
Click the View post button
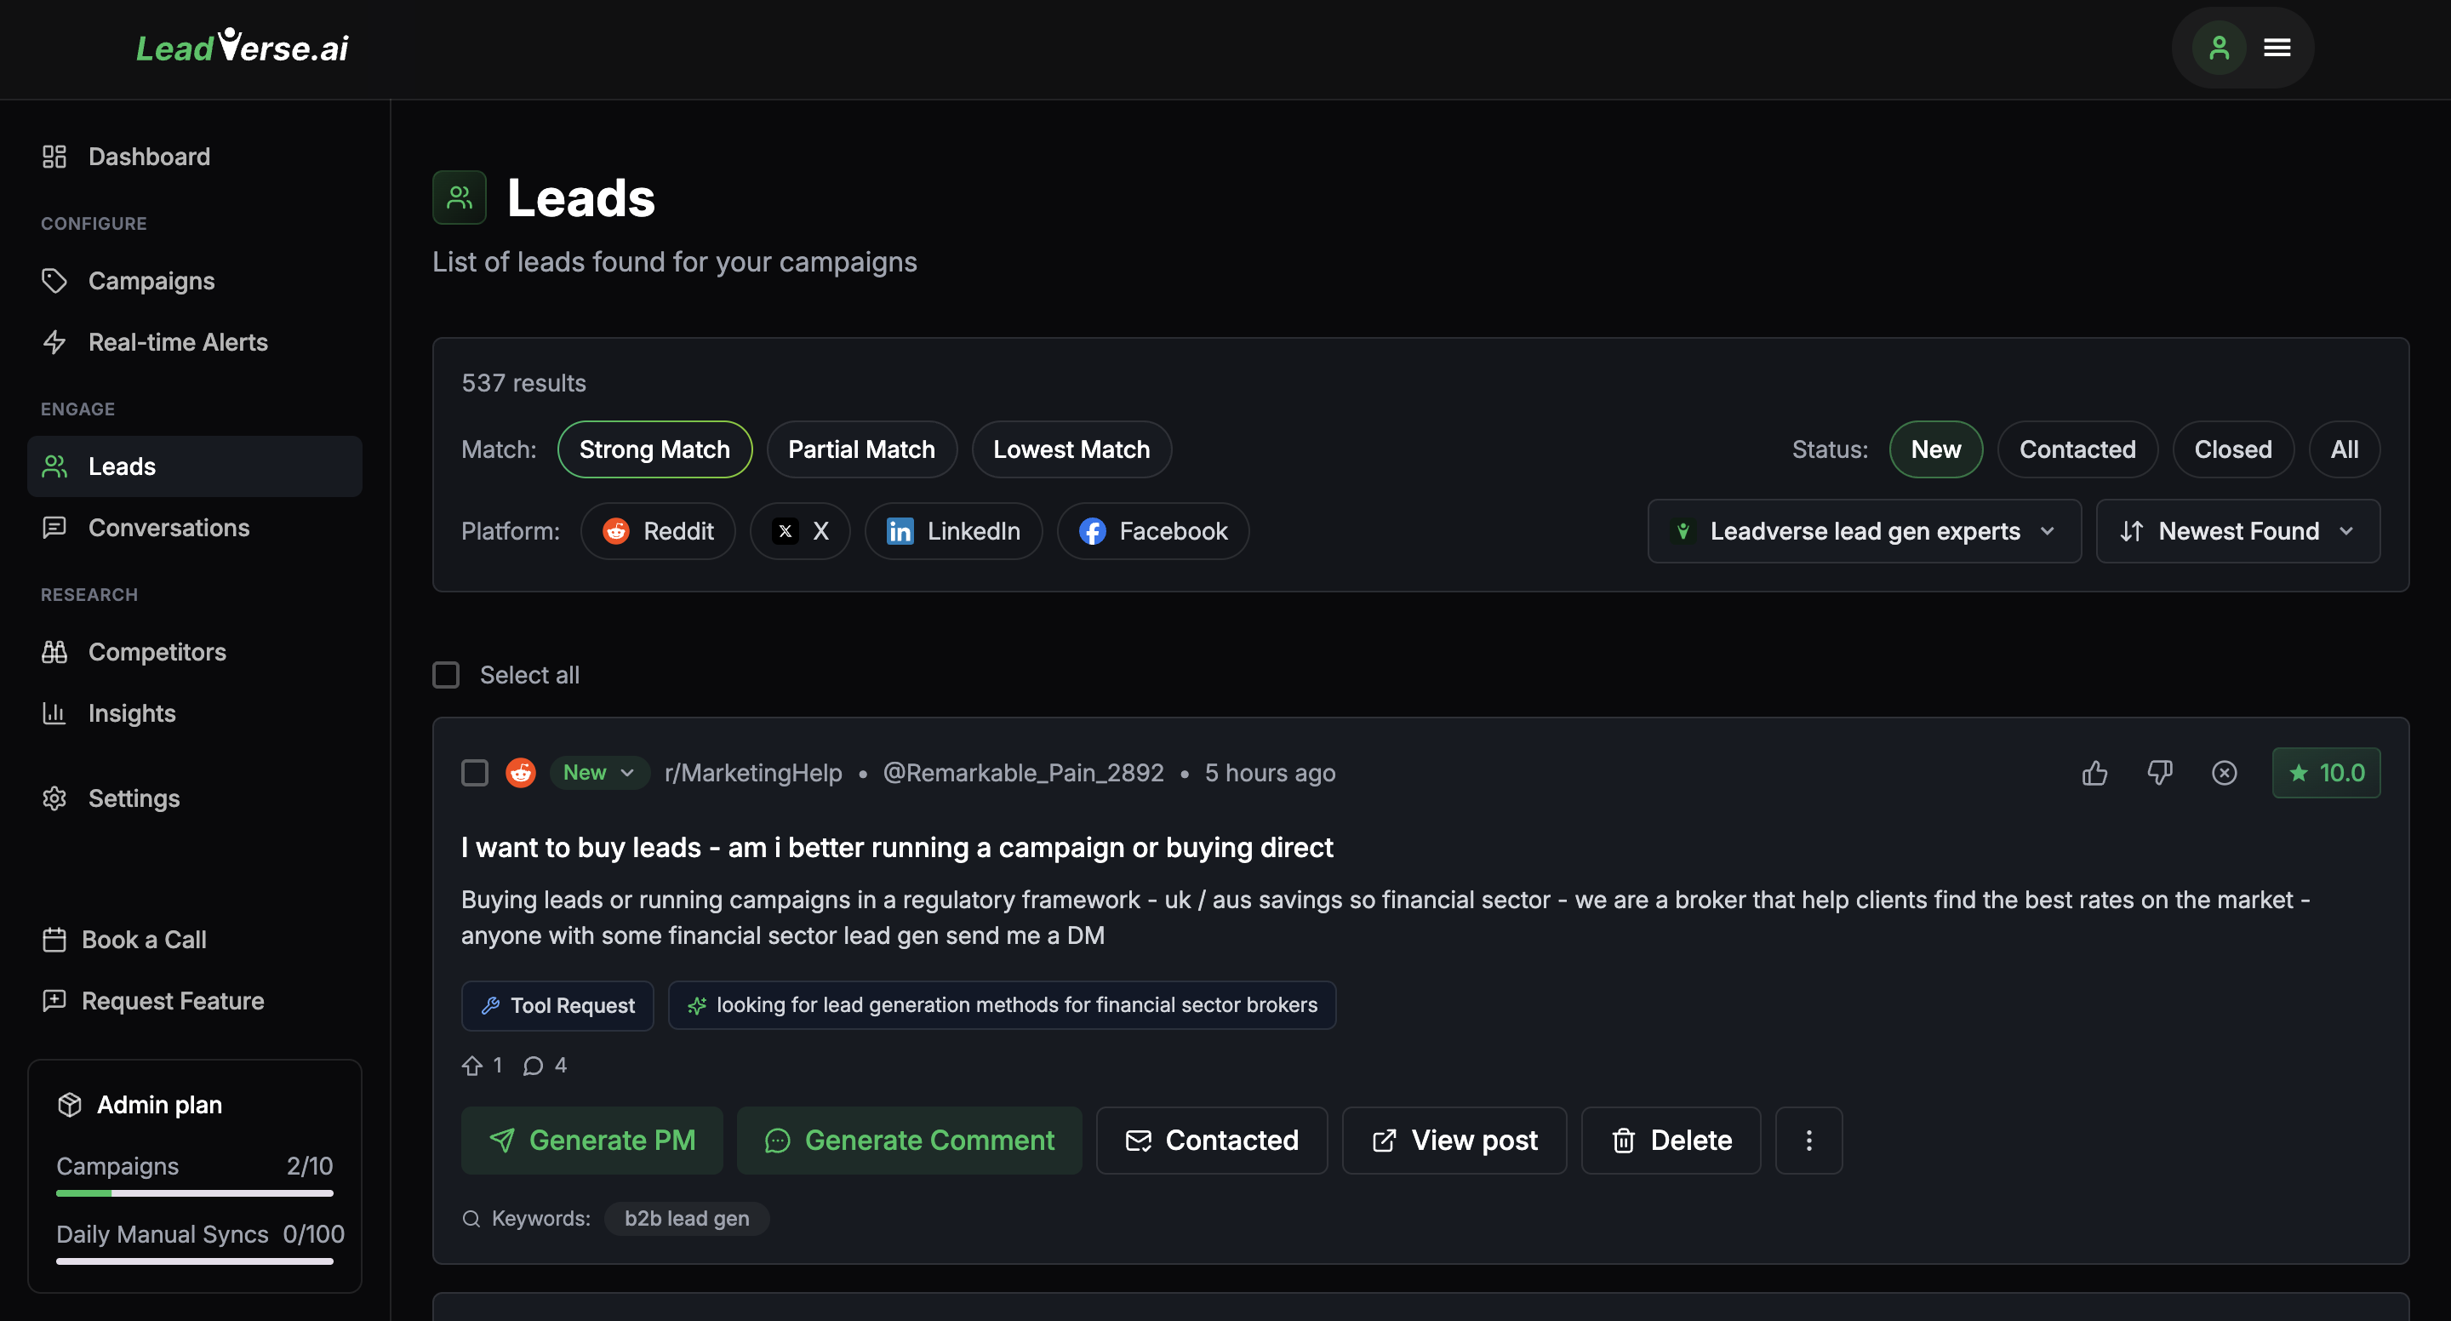(x=1454, y=1141)
